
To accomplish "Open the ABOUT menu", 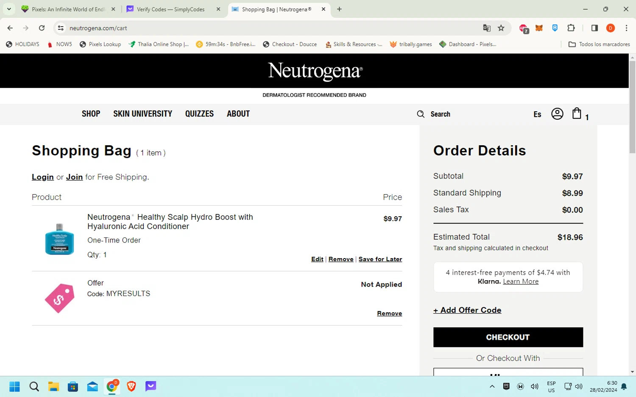I will 238,114.
